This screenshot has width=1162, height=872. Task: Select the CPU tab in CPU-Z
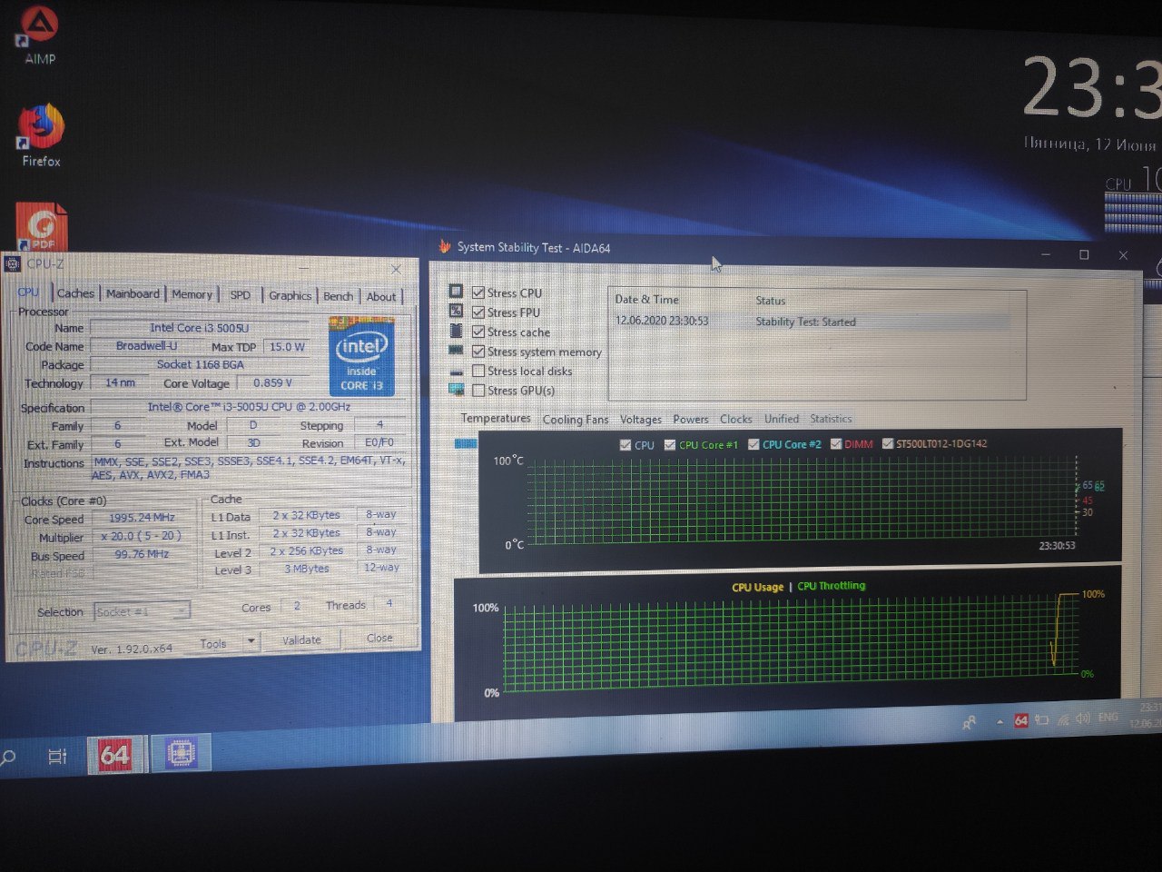point(29,292)
